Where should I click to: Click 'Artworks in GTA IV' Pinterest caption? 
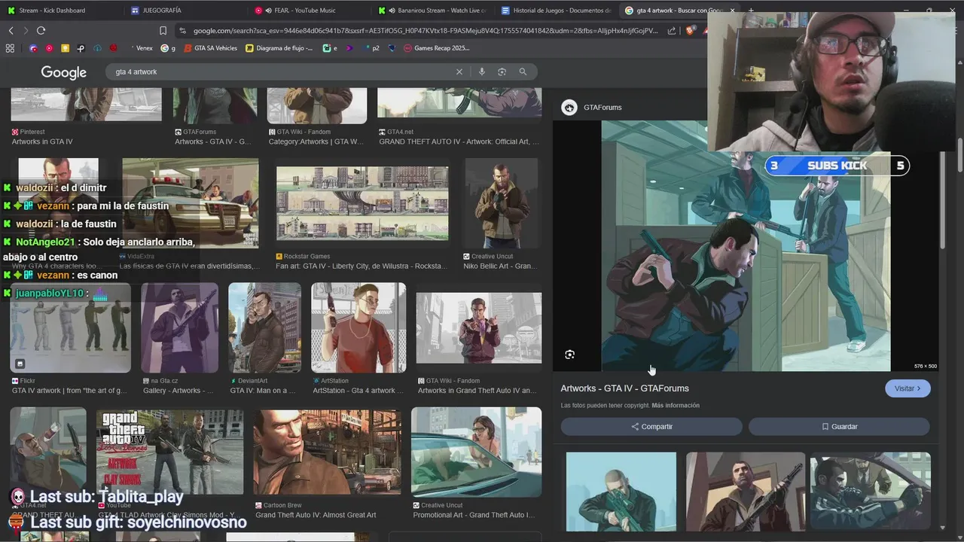[x=42, y=142]
